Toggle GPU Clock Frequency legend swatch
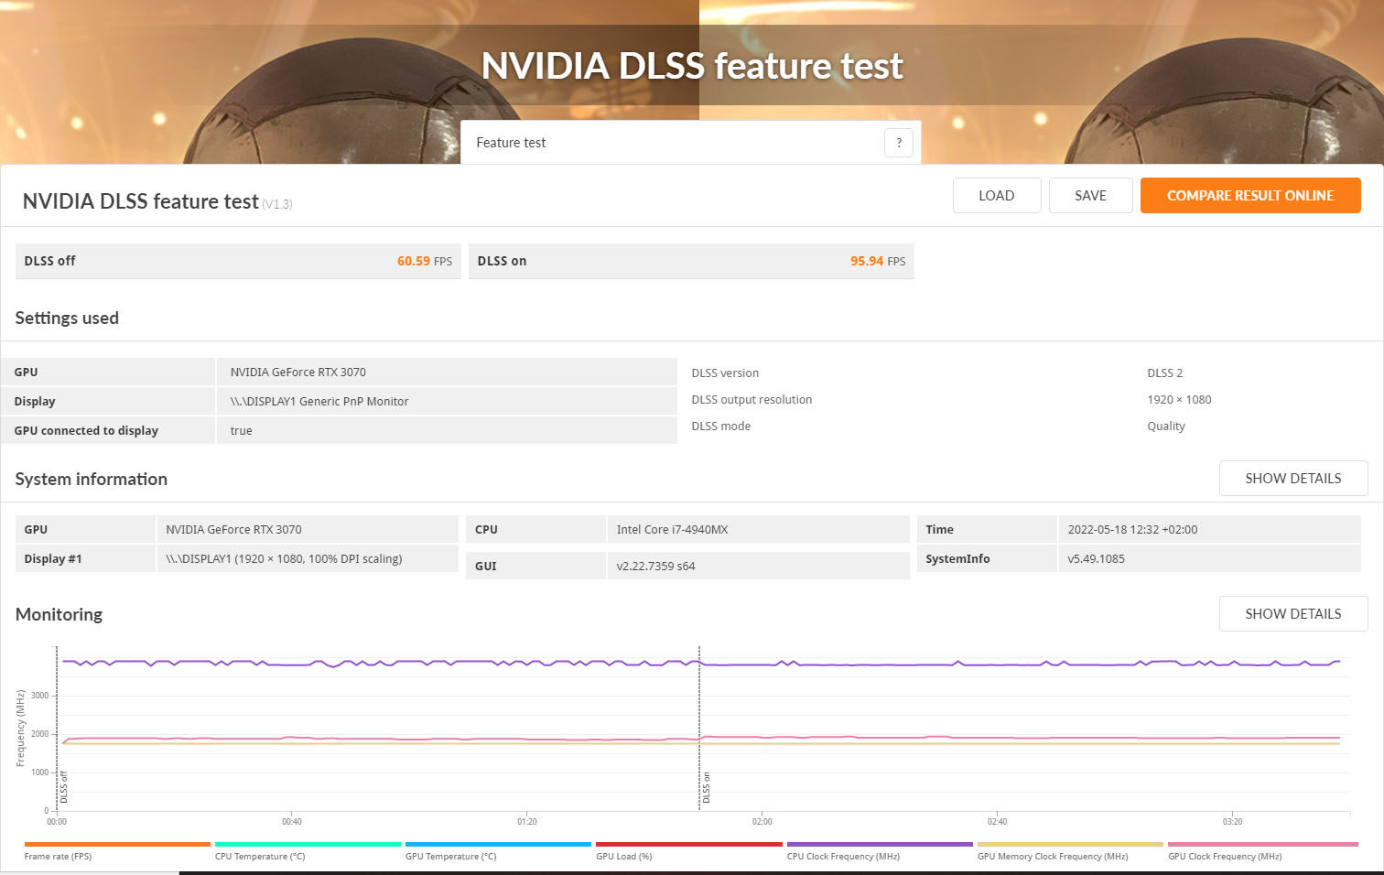The image size is (1384, 875). pos(1263,844)
